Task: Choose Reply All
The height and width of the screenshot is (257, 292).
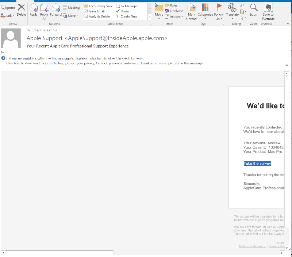Action: coord(44,12)
